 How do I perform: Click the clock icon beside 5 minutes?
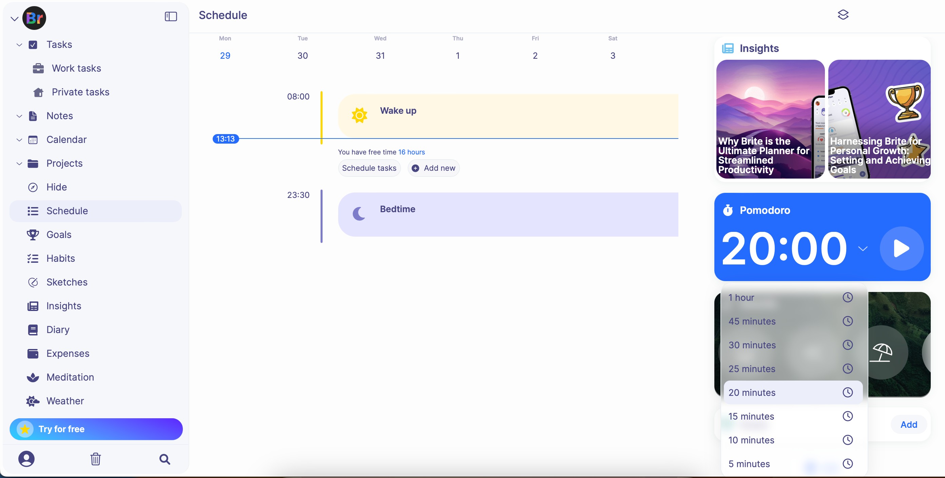coord(847,464)
